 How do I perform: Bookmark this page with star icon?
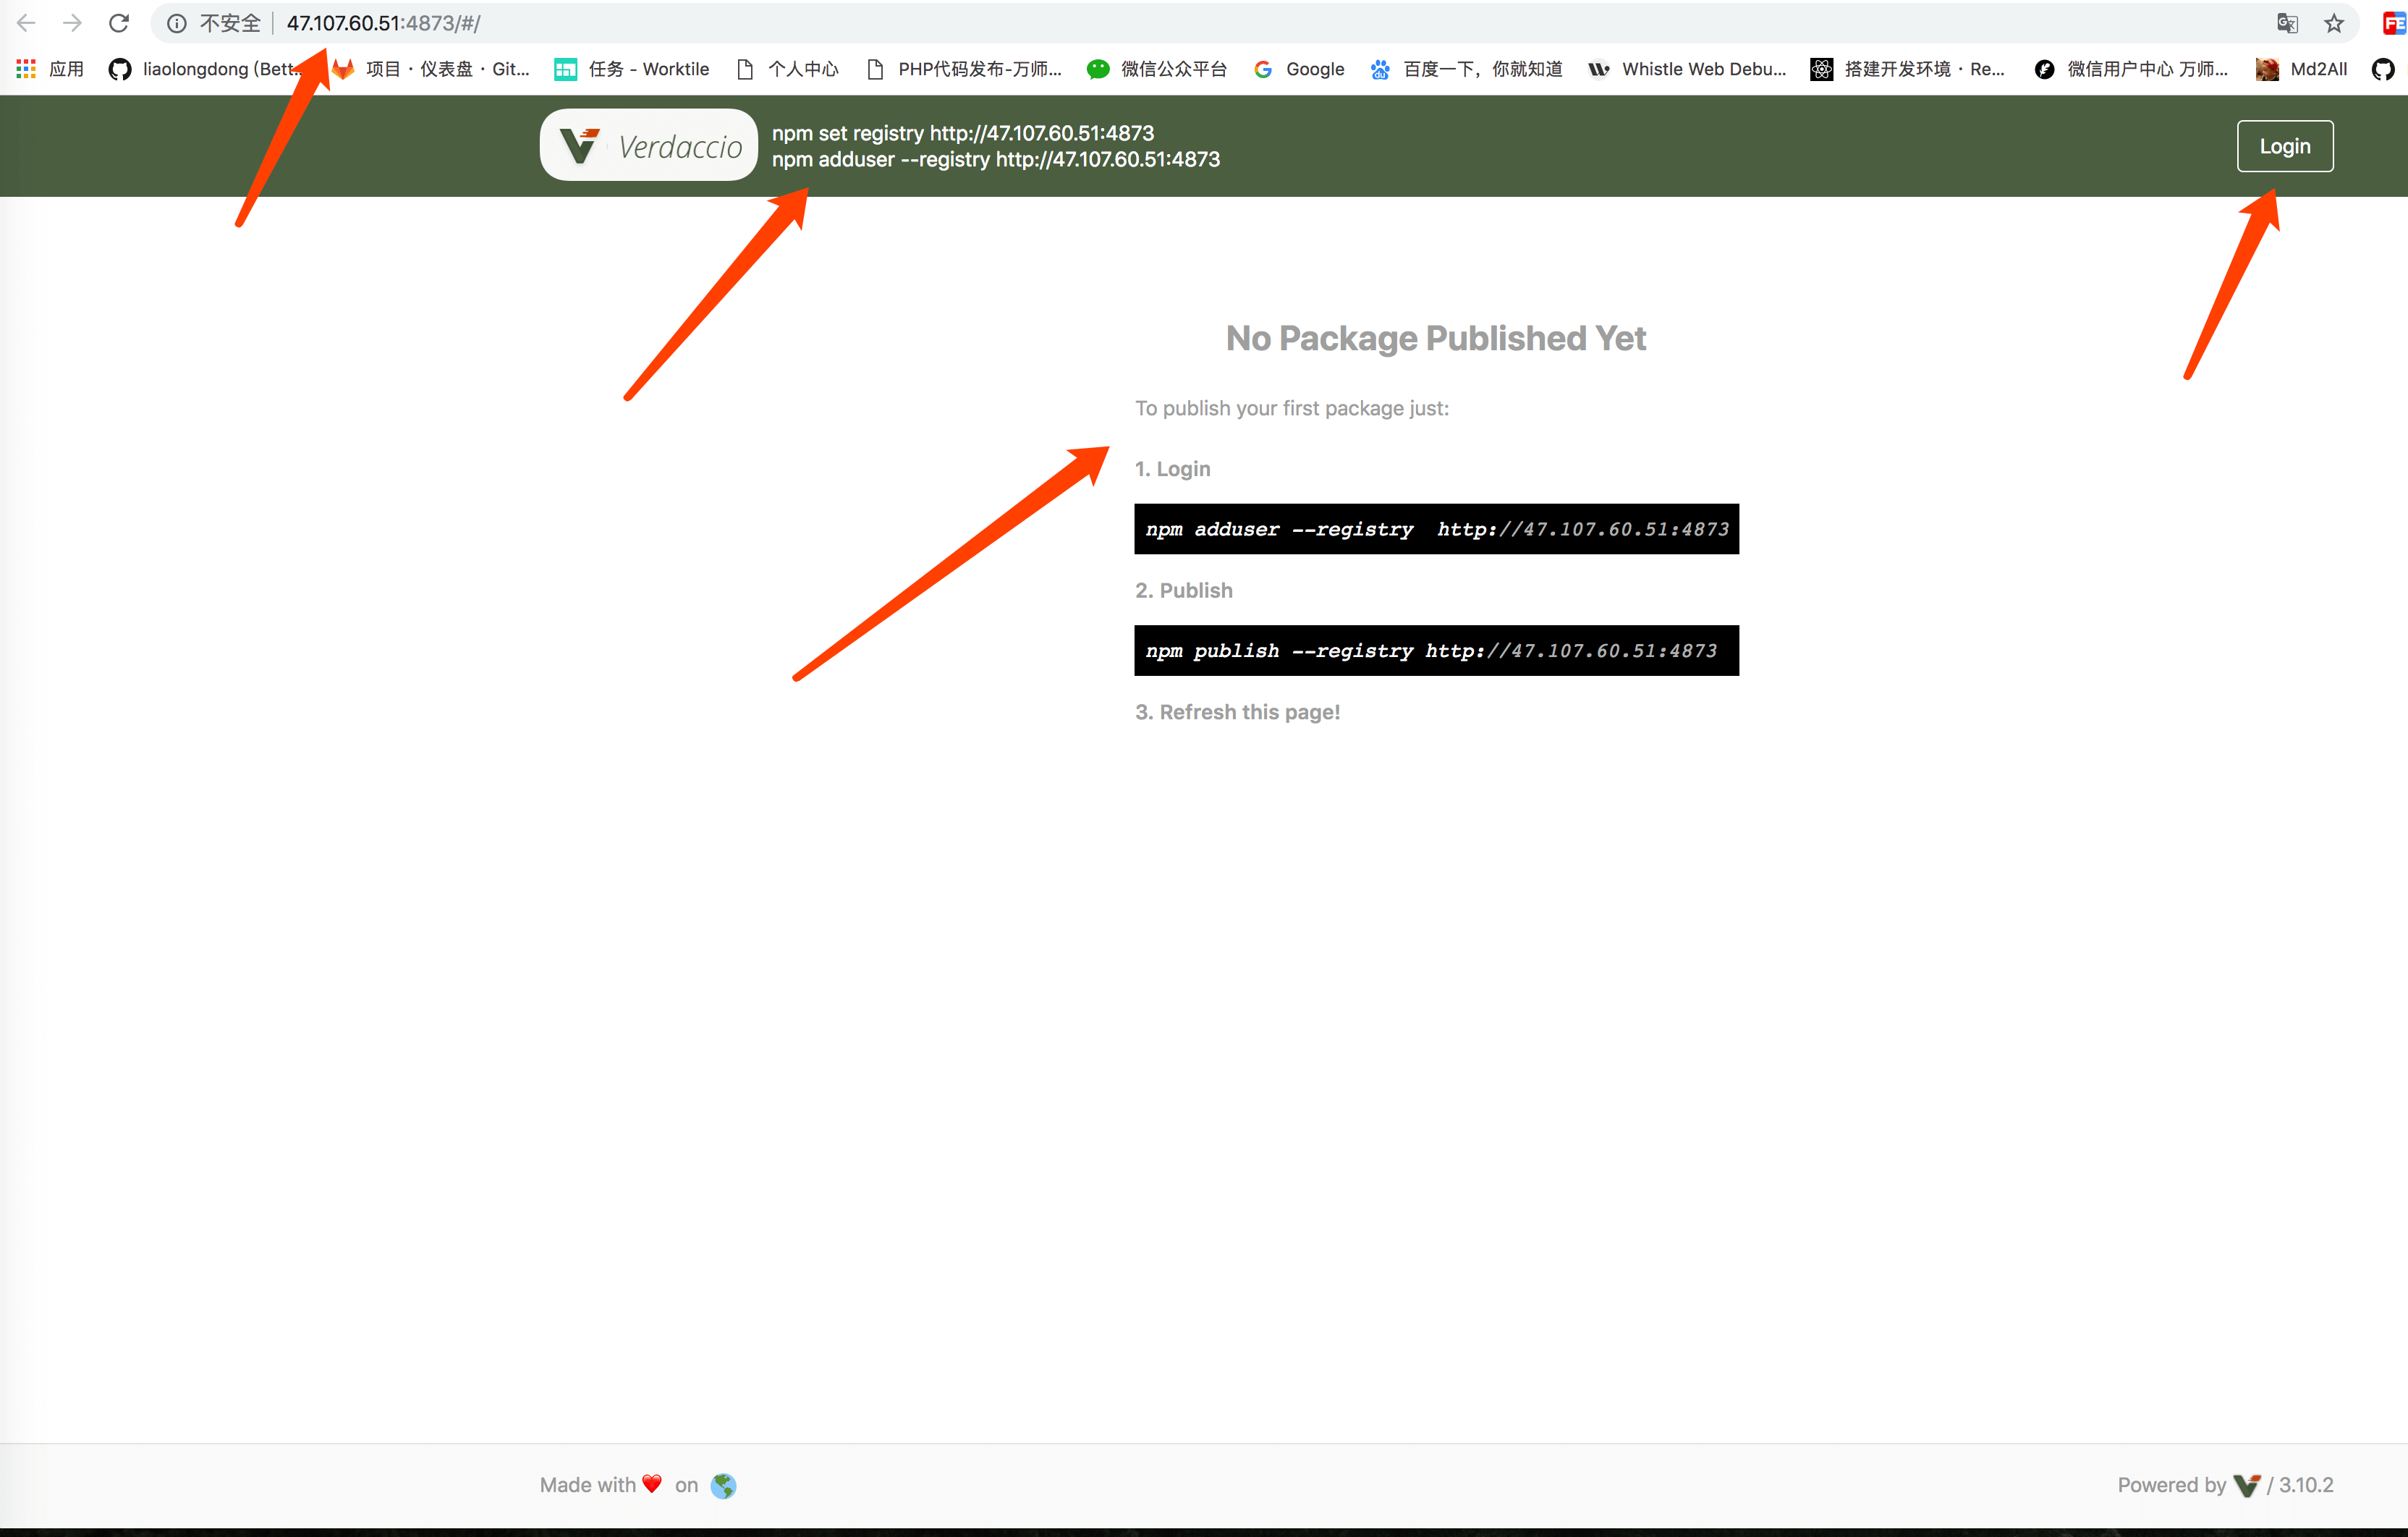click(x=2334, y=23)
